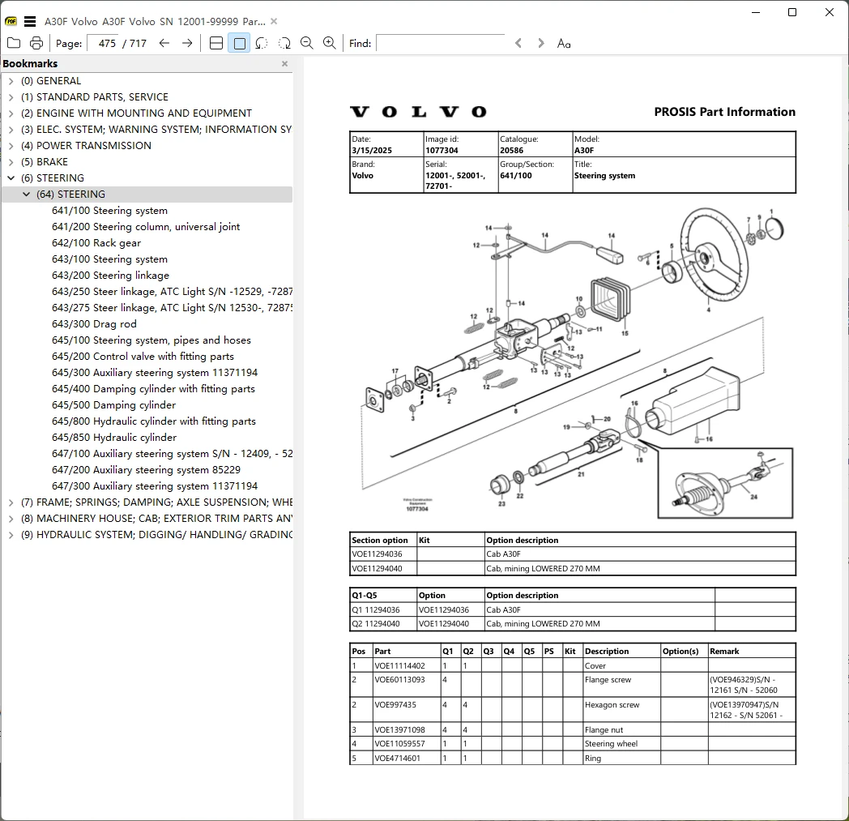Screen dimensions: 849x821
Task: Click part number VOE11114402 in table
Action: coord(399,666)
